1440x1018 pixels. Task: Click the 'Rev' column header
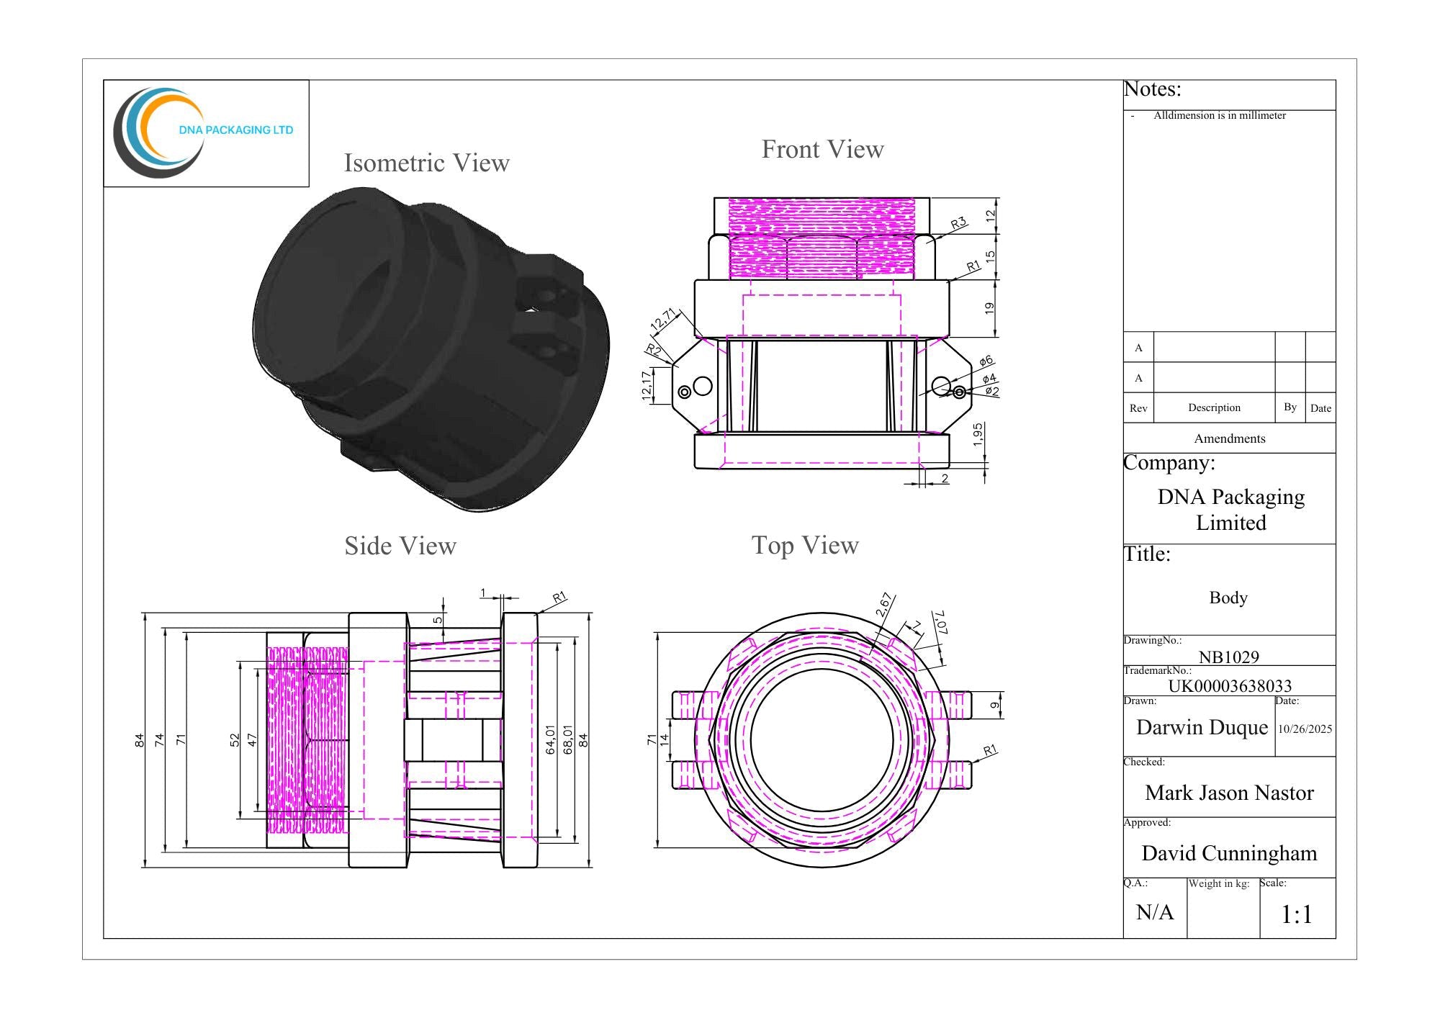pyautogui.click(x=1138, y=408)
